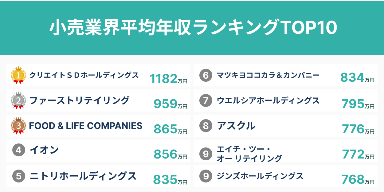The width and height of the screenshot is (384, 192).
Task: Click the bronze rank 3 medal icon
Action: coord(18,126)
